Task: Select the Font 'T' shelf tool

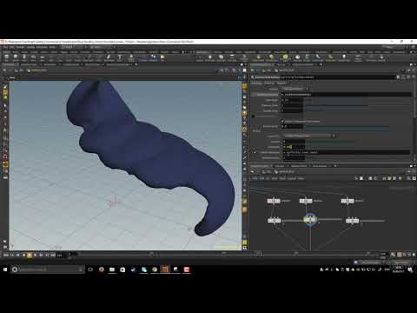Action: point(119,57)
